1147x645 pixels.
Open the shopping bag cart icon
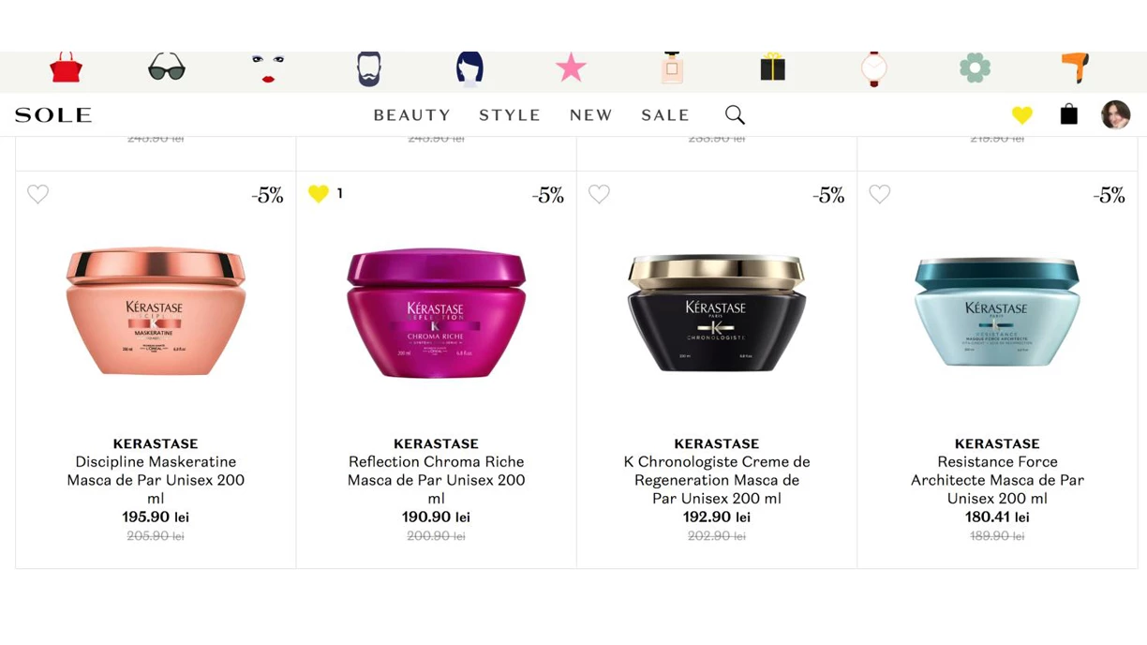tap(1068, 114)
